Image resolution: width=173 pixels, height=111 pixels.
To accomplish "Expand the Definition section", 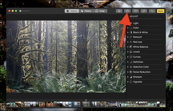I will pyautogui.click(x=128, y=62).
